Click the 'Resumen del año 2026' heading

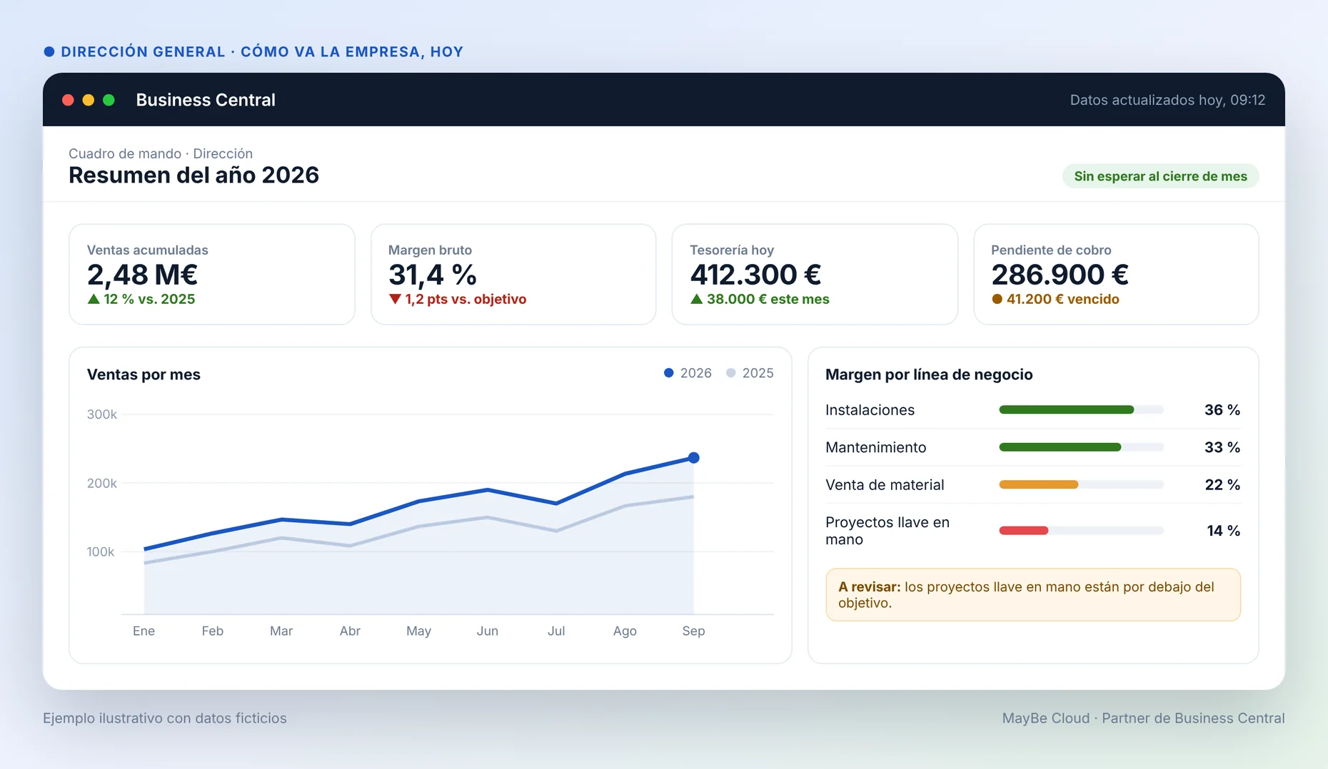(193, 175)
